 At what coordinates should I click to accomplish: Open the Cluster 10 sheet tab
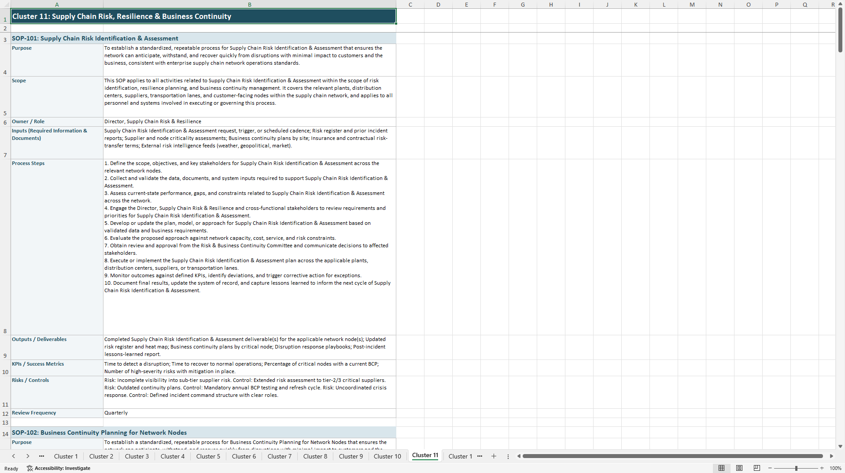[x=387, y=456]
